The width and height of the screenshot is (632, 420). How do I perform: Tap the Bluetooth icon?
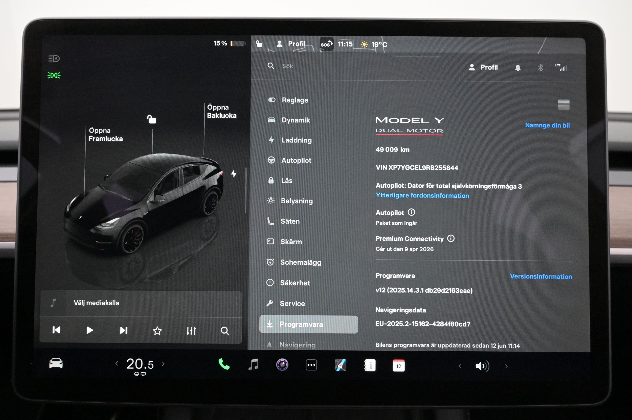pyautogui.click(x=540, y=68)
